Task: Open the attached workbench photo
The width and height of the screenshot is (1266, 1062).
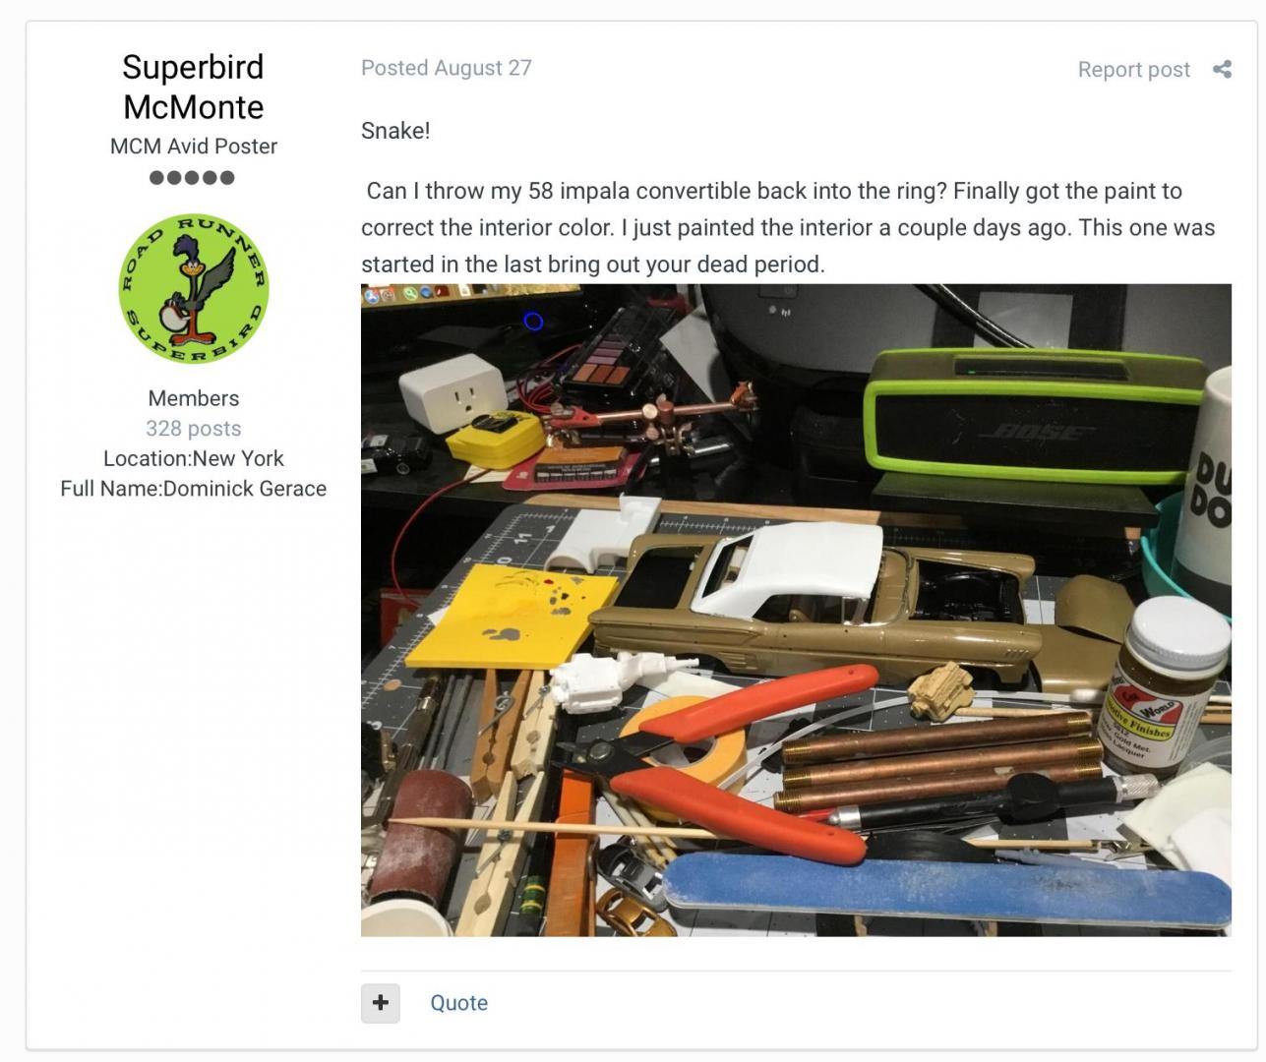Action: 796,610
